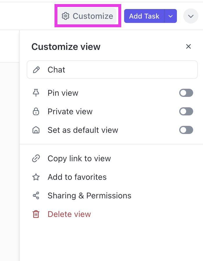
Task: Choose the Delete view option
Action: click(69, 214)
